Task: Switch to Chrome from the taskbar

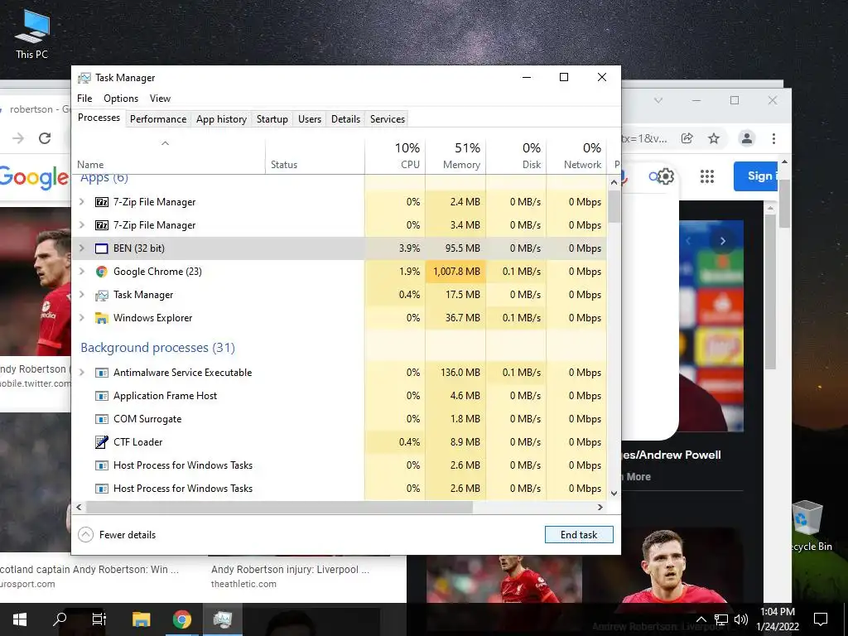Action: coord(182,619)
